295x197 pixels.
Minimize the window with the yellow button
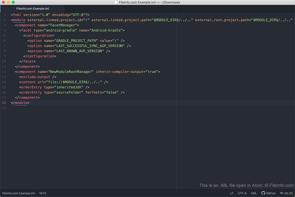tap(8, 2)
